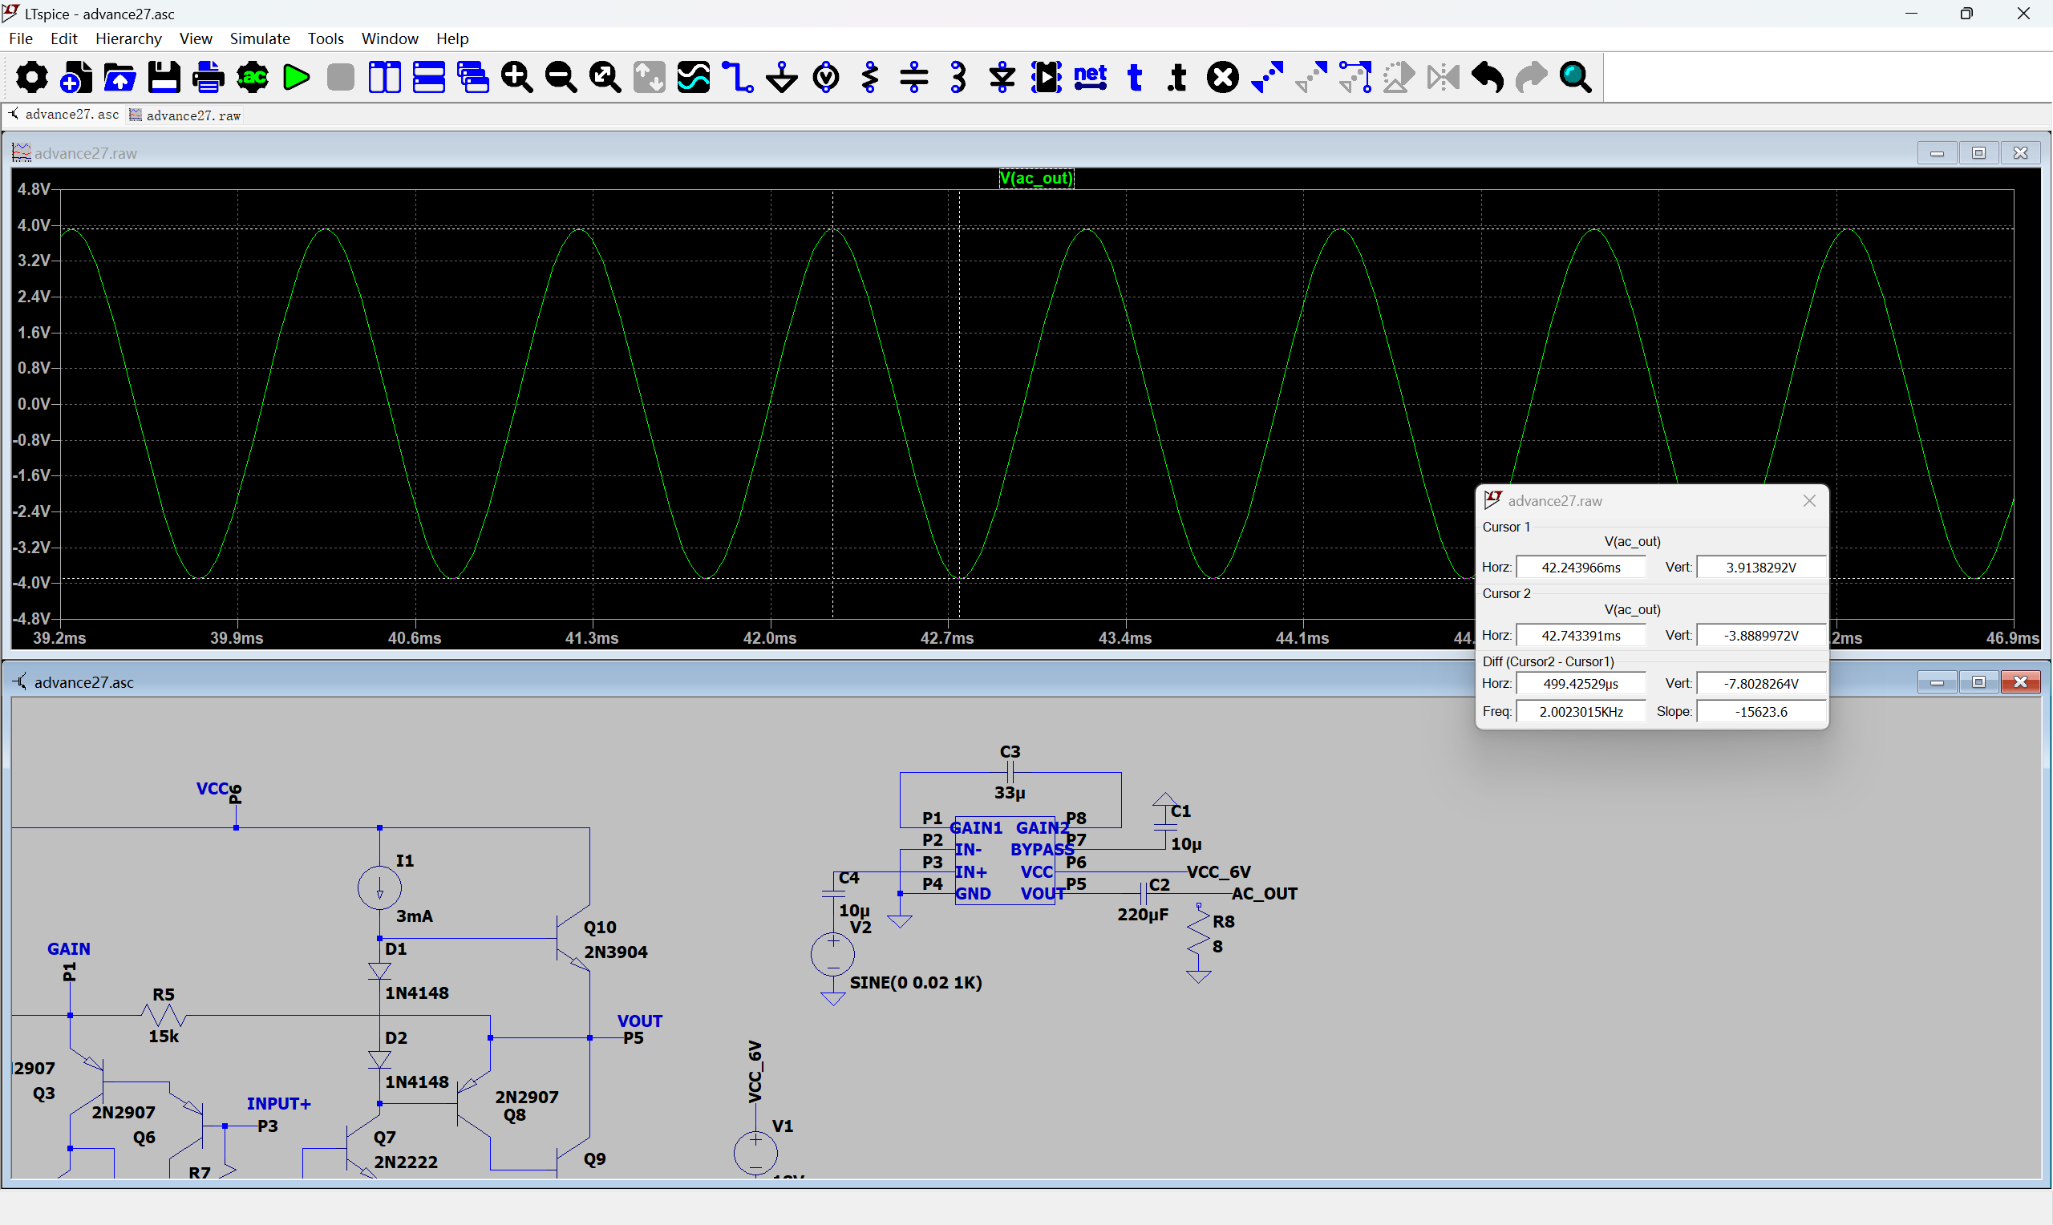Click Cursor 1 Horz field 42.243966ms
The image size is (2053, 1225).
click(1580, 568)
